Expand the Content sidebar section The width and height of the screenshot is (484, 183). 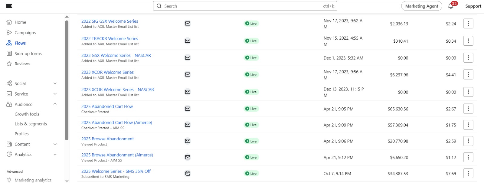pyautogui.click(x=55, y=144)
